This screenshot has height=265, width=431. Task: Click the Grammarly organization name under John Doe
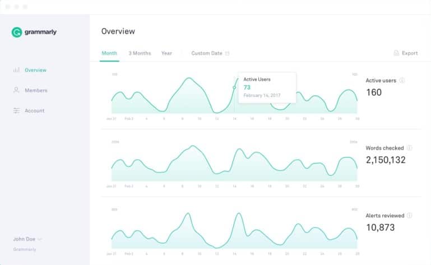coord(25,249)
